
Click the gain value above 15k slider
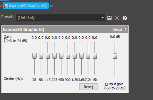coord(94,38)
